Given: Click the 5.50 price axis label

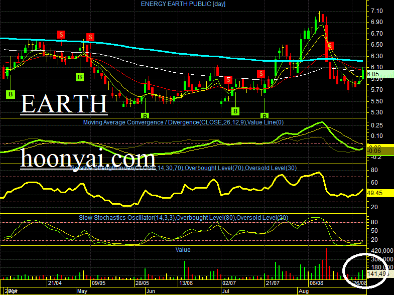Looking at the screenshot, I should point(376,101).
